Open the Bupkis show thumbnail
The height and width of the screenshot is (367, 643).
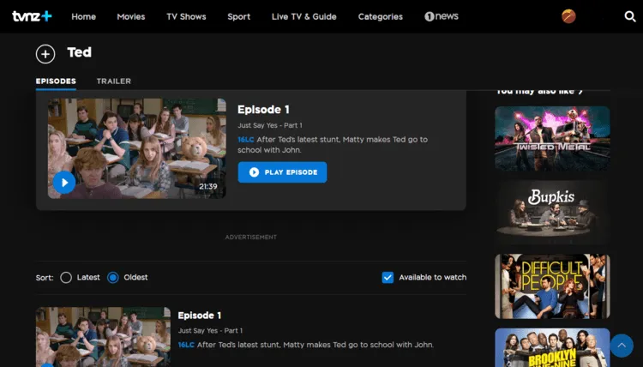[552, 212]
